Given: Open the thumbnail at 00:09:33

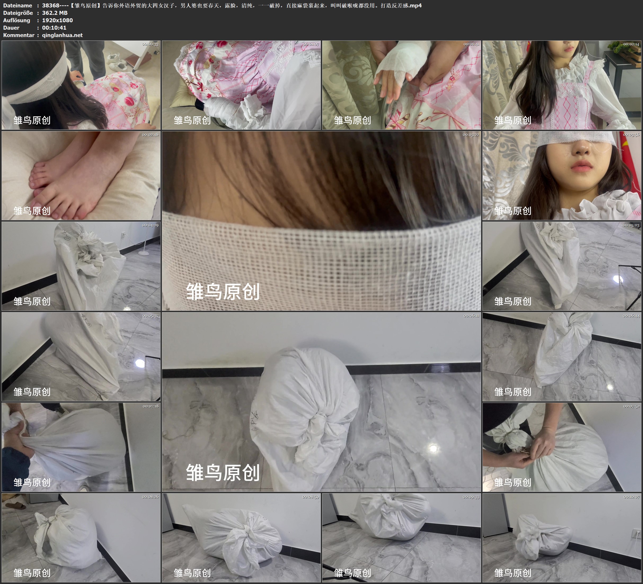Looking at the screenshot, I should pos(401,537).
